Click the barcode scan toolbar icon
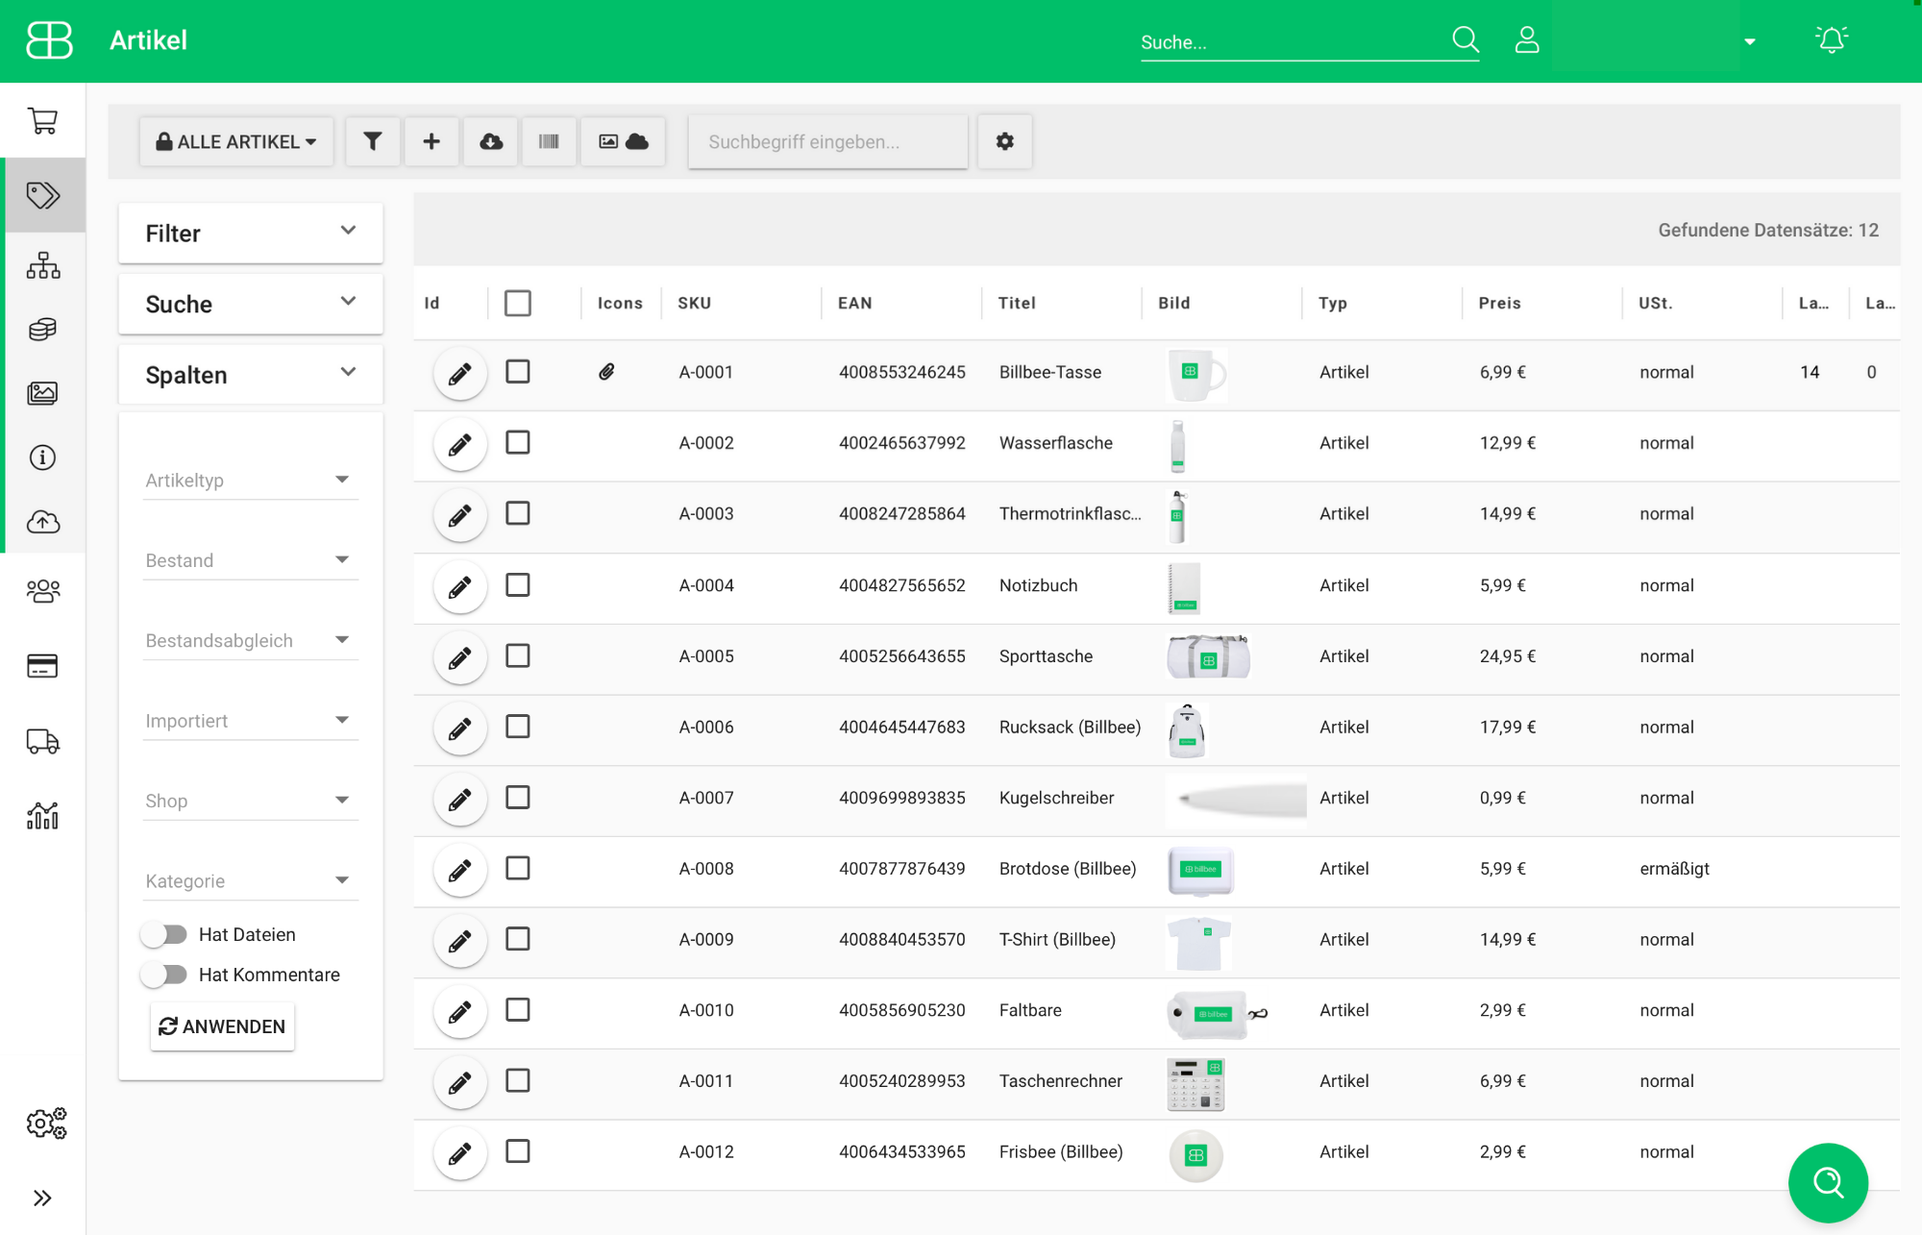Viewport: 1922px width, 1235px height. coord(549,141)
